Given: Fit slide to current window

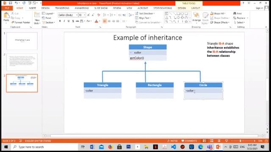Looking at the screenshot, I should click(266, 141).
